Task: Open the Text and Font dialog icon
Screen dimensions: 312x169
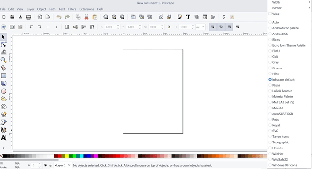Action: click(x=188, y=17)
